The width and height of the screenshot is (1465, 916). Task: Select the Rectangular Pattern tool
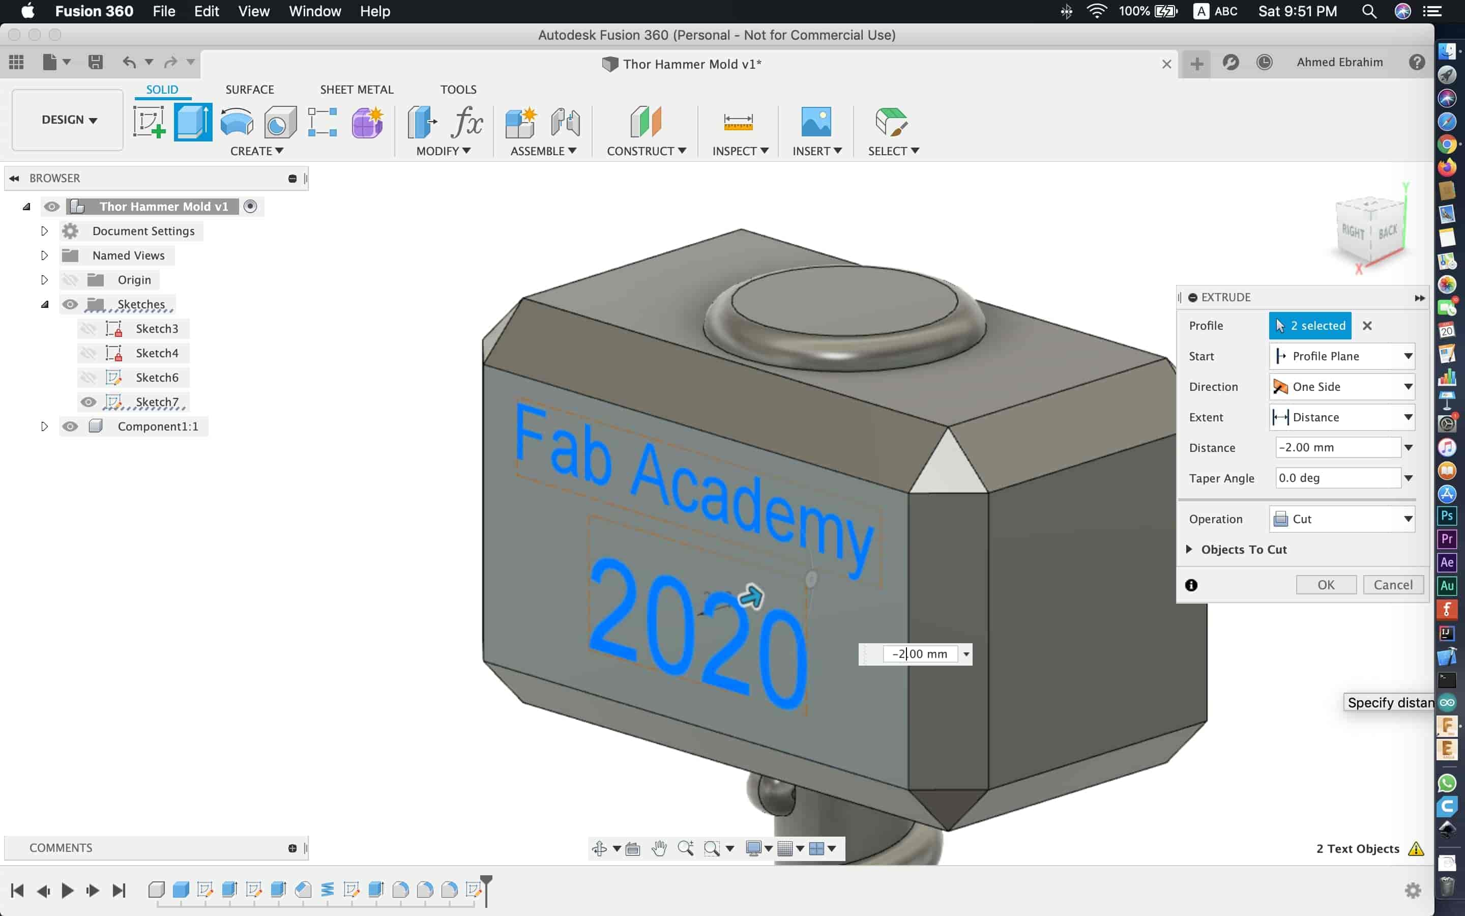[322, 122]
